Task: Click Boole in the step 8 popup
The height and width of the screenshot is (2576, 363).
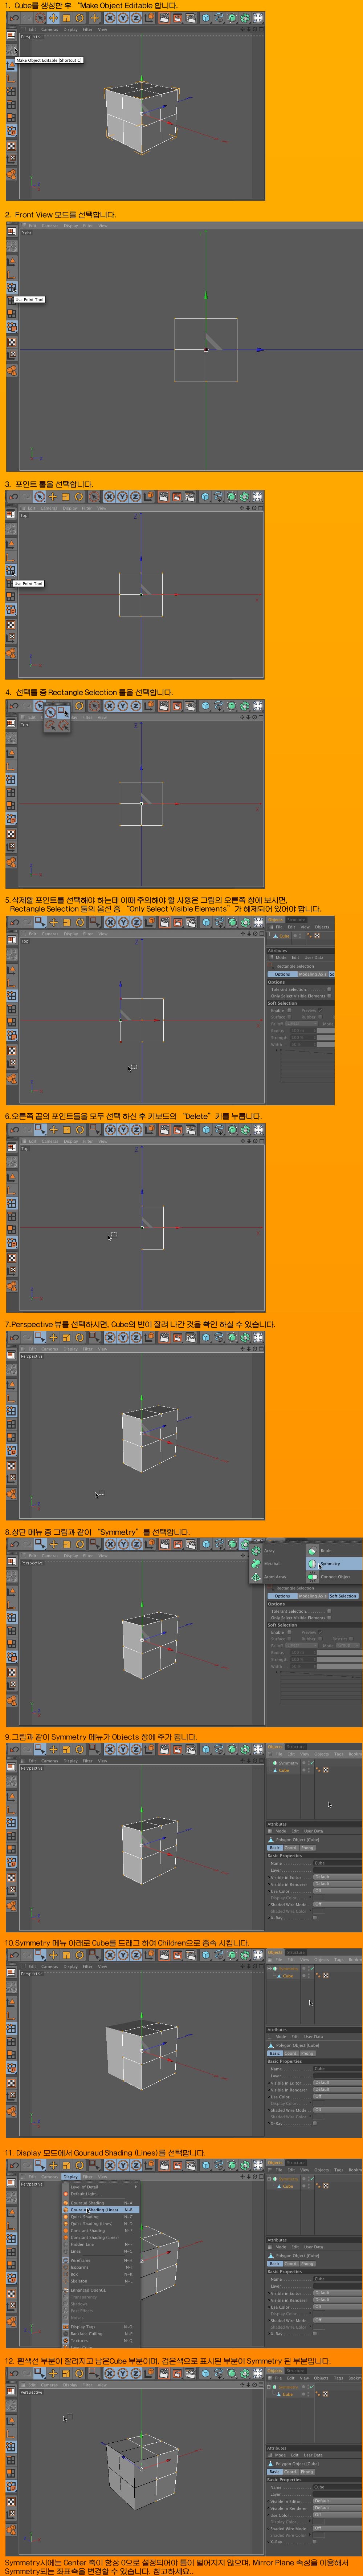Action: (x=326, y=1550)
